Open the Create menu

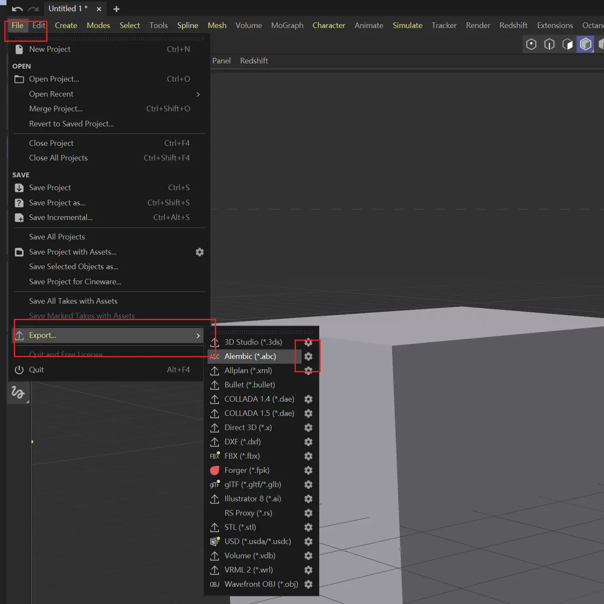pos(66,25)
